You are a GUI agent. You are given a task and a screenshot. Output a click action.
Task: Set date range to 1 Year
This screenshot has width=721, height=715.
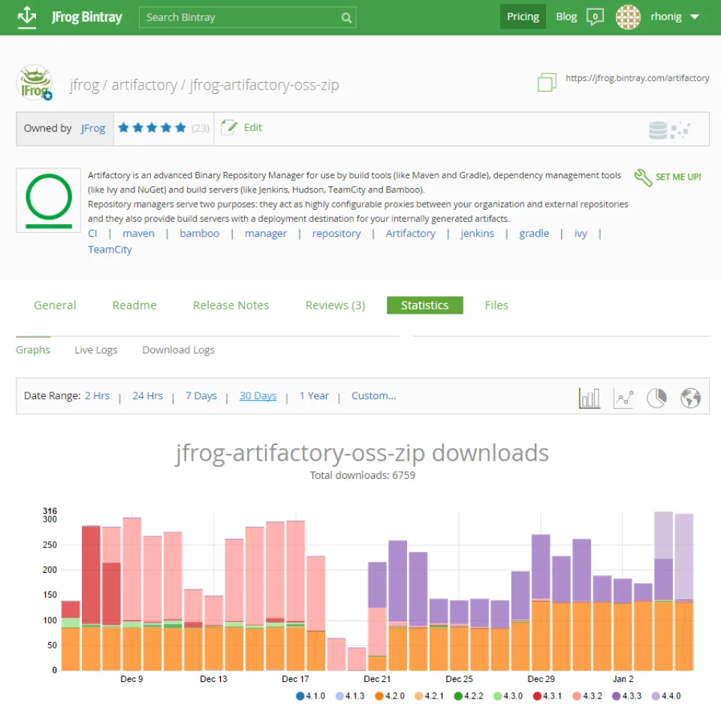(x=314, y=395)
